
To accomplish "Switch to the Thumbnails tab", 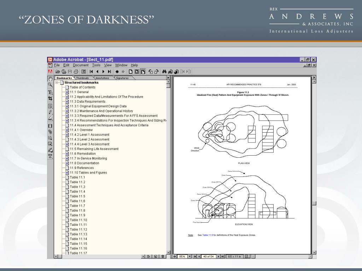I will pyautogui.click(x=82, y=78).
